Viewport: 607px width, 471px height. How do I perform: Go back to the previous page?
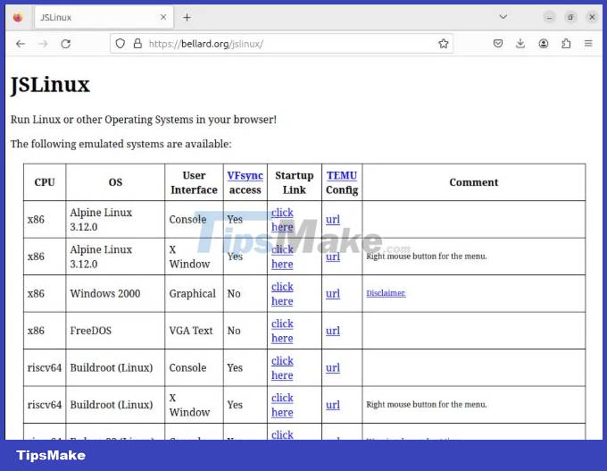coord(21,44)
